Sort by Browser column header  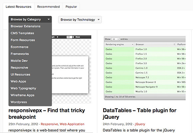155,45
